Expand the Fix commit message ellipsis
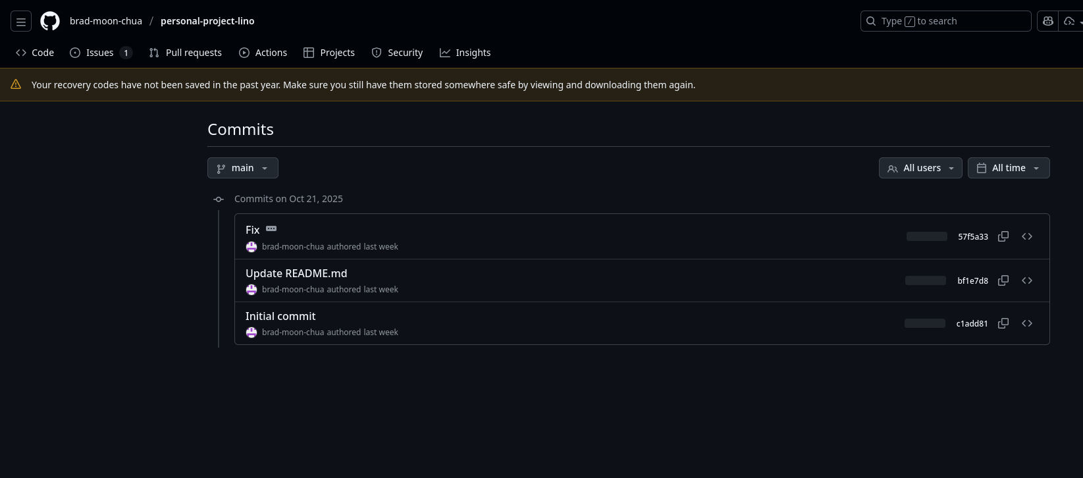Viewport: 1083px width, 478px height. (271, 228)
